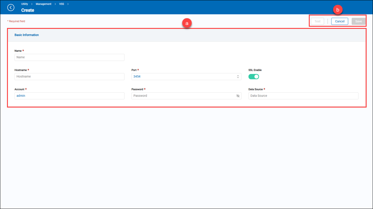Click the red marker labeled a

tap(186, 23)
